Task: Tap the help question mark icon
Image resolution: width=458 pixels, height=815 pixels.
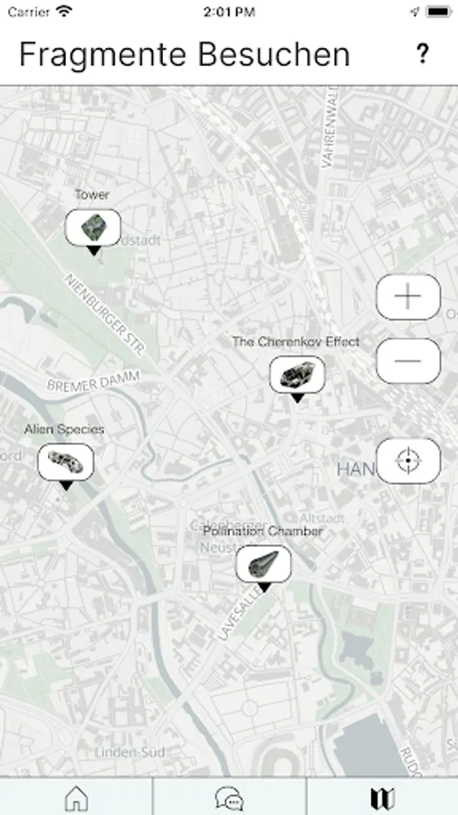Action: point(423,53)
